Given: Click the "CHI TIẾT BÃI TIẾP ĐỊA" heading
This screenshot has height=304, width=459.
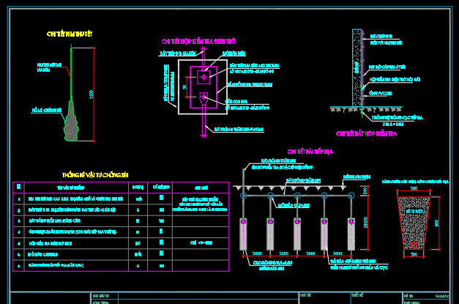Looking at the screenshot, I should 310,152.
